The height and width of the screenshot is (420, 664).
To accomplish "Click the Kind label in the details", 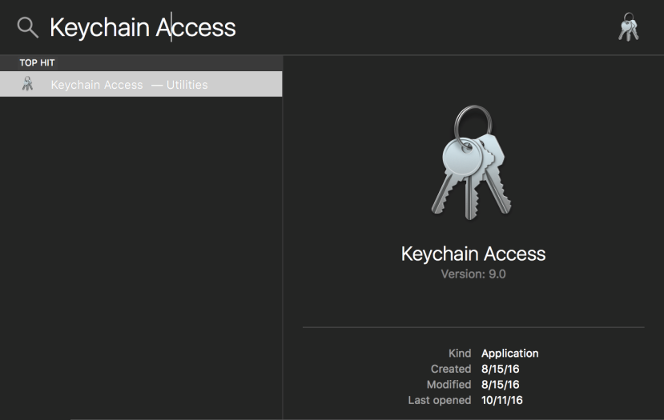I will pos(460,353).
